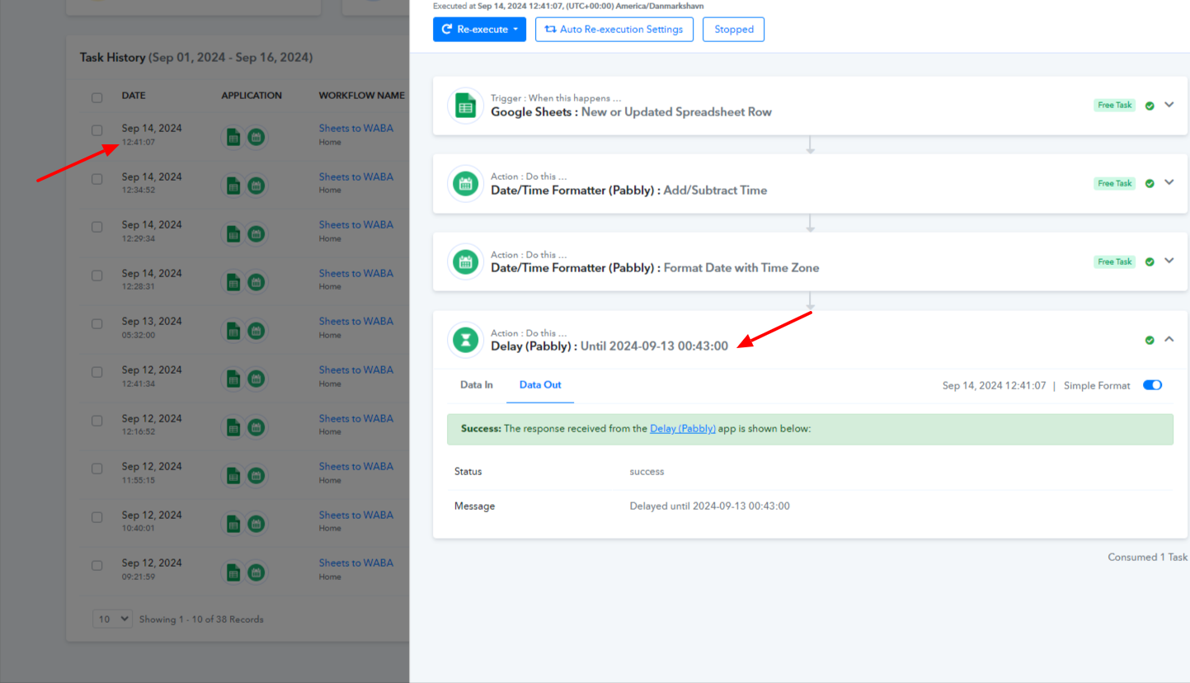This screenshot has height=683, width=1190.
Task: Click Google Sheets icon in the 12:41:34 history row
Action: (x=233, y=379)
